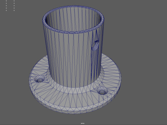This screenshot has height=125, width=167.
Task: Select the side hole on the cylinder wall
Action: coord(95,45)
